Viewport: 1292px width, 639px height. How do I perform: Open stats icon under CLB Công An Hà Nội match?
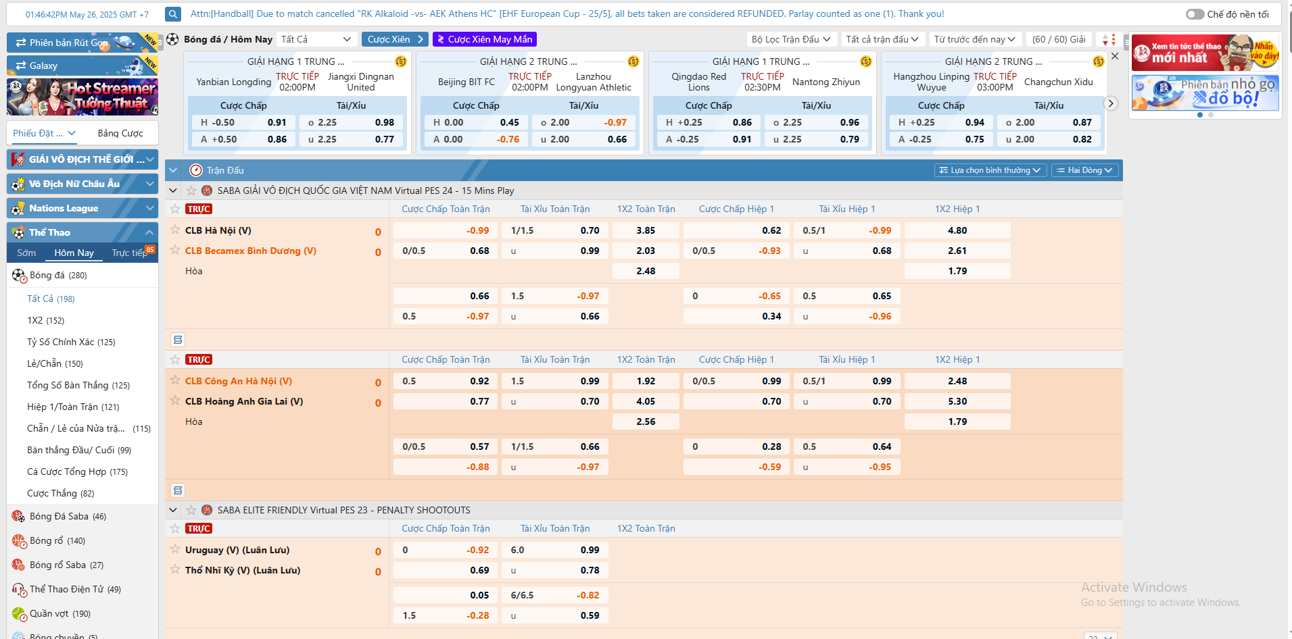click(x=178, y=490)
